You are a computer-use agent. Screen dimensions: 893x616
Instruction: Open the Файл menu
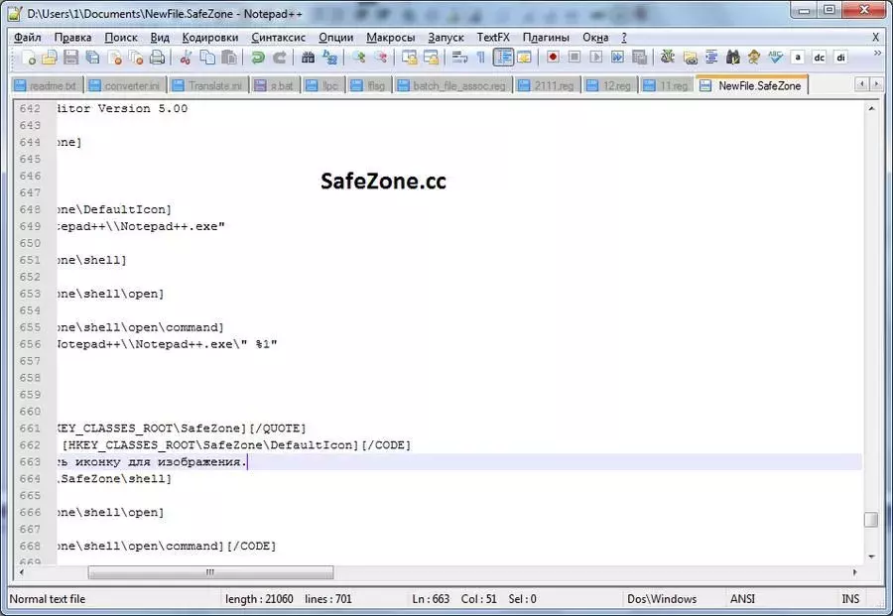point(28,37)
